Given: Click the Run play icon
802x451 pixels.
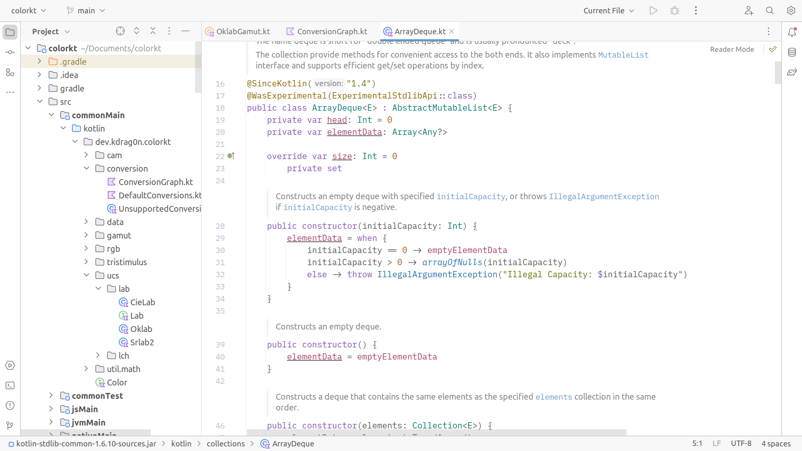Looking at the screenshot, I should [x=653, y=11].
